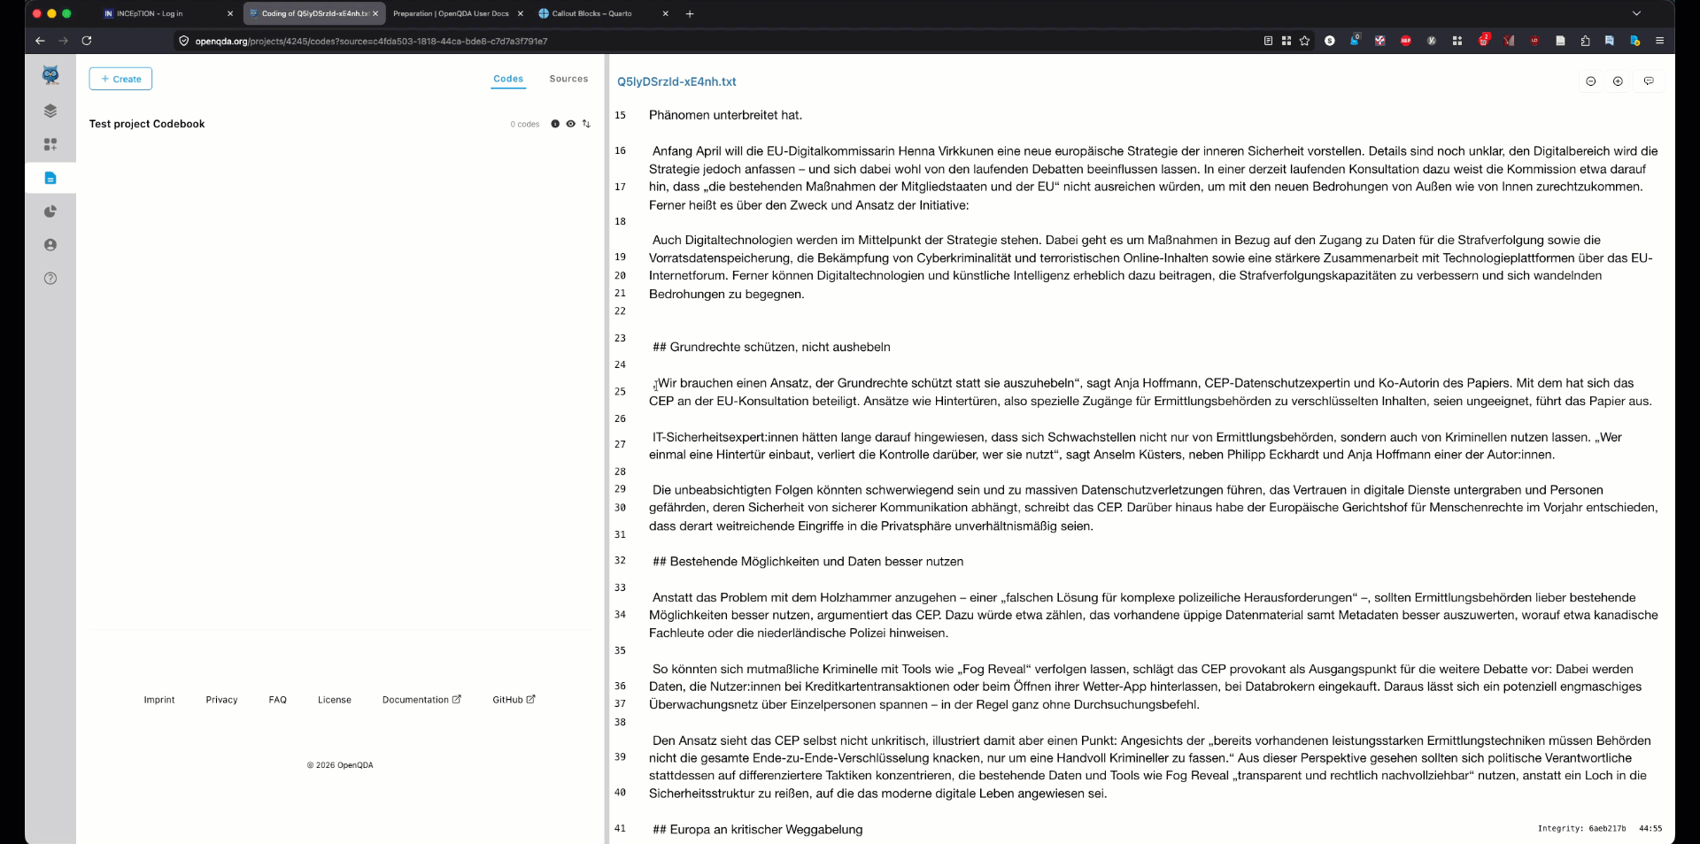Open the GitHub external link

coord(514,700)
